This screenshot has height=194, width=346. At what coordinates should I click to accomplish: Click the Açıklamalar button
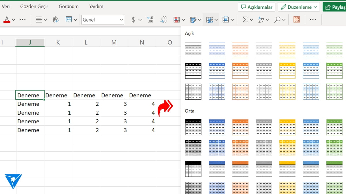tap(256, 7)
